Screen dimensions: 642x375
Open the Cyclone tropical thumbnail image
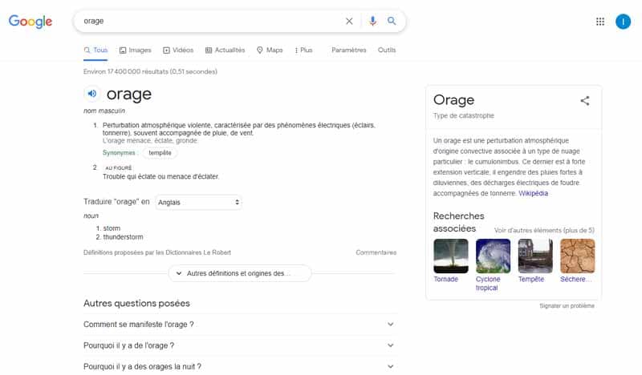tap(493, 256)
